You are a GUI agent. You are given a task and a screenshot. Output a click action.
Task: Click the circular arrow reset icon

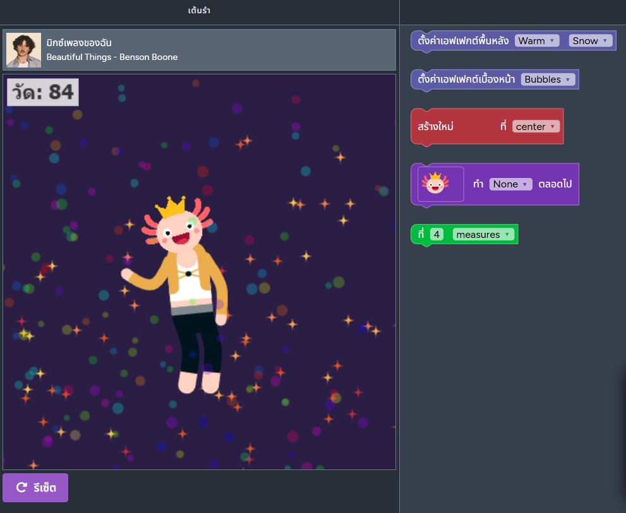coord(21,487)
